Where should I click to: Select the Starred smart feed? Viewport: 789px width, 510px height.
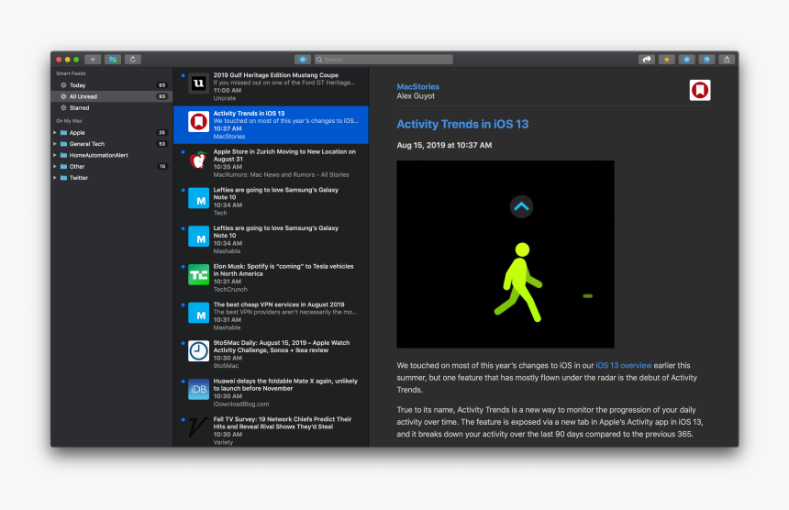pos(112,107)
